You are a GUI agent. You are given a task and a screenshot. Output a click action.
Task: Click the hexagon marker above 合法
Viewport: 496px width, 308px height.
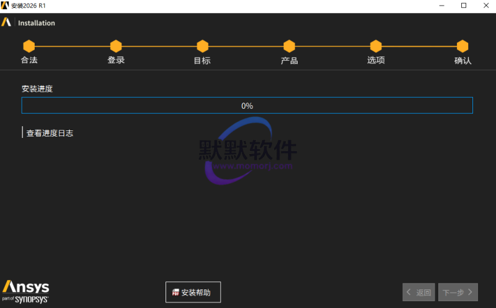(29, 46)
